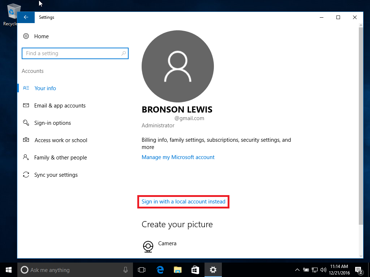Show hidden system tray icons
Screen dimensions: 370x277
[x=297, y=270]
